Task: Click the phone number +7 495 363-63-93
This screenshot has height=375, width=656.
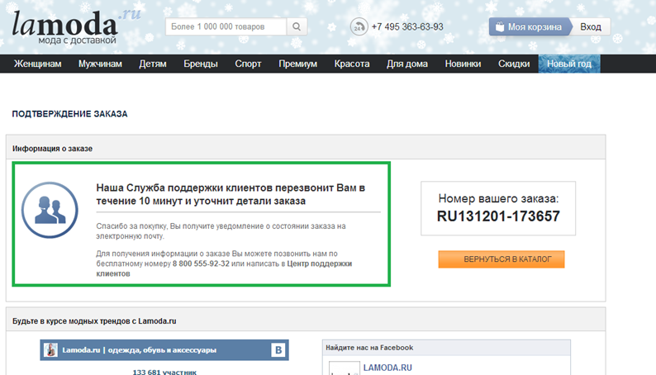Action: point(407,26)
